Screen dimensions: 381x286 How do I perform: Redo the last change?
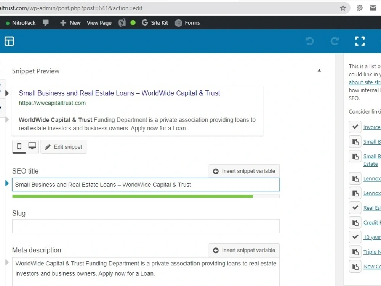[335, 41]
